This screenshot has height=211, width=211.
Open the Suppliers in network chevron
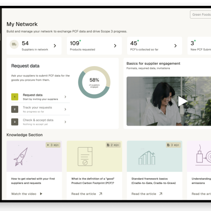point(55,46)
